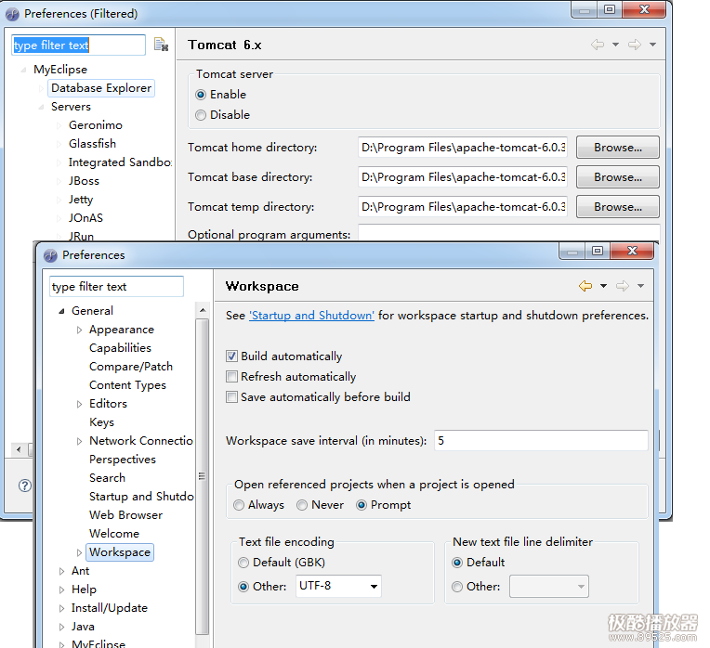Collapse the General tree node
710x648 pixels.
click(61, 311)
